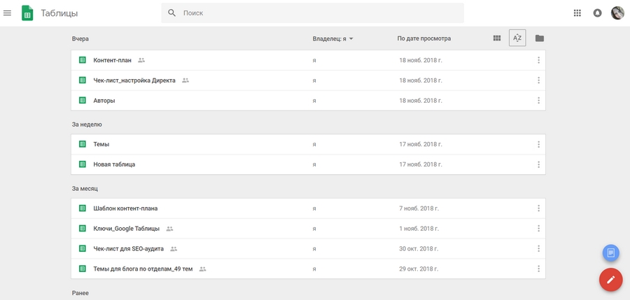630x300 pixels.
Task: Open the Google apps grid
Action: click(x=577, y=13)
